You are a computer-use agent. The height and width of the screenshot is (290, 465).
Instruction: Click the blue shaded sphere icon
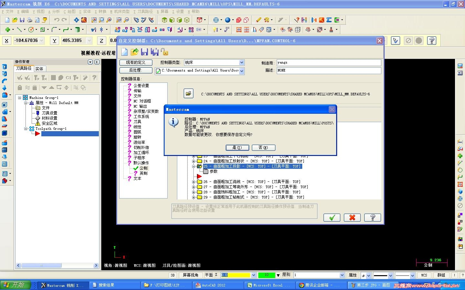[228, 20]
